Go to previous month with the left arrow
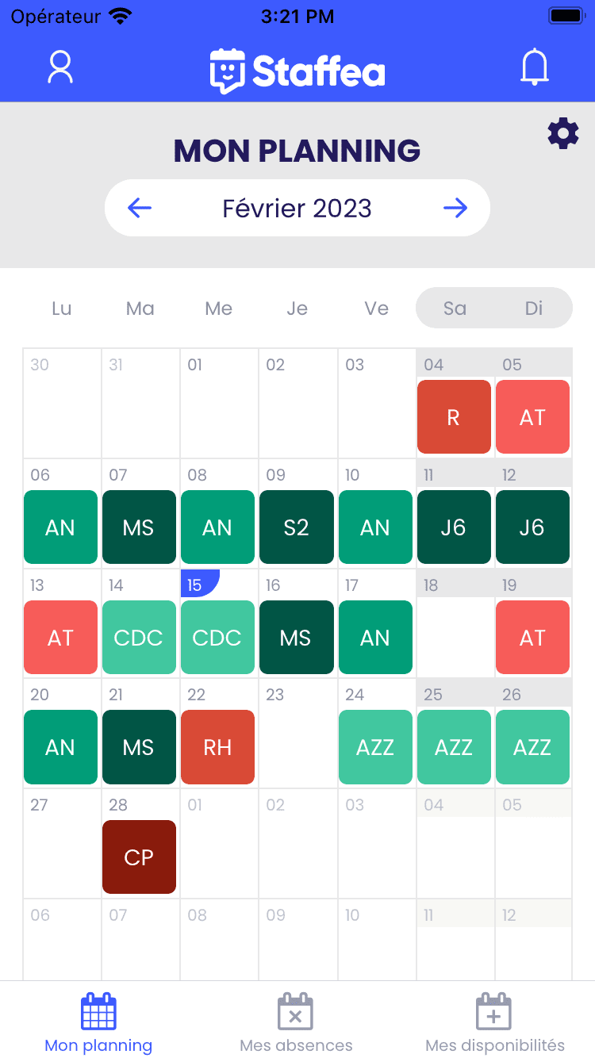The width and height of the screenshot is (595, 1058). pyautogui.click(x=139, y=208)
